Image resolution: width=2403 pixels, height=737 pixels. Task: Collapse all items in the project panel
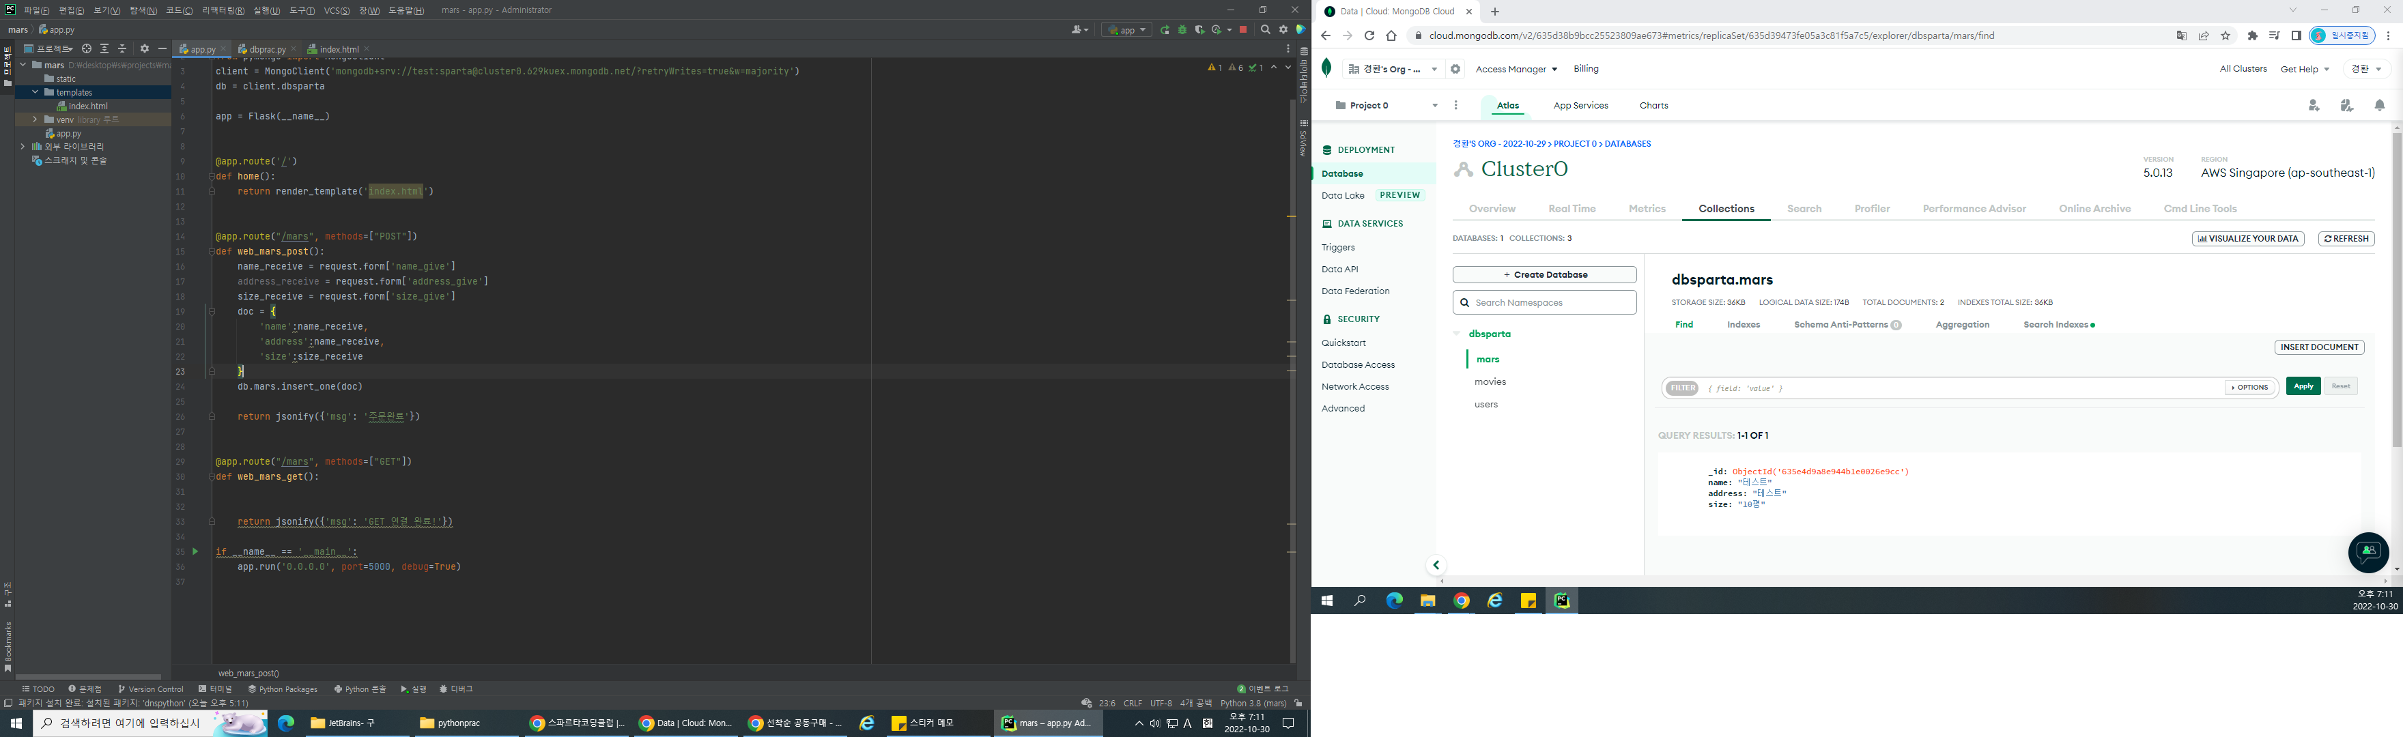(122, 48)
